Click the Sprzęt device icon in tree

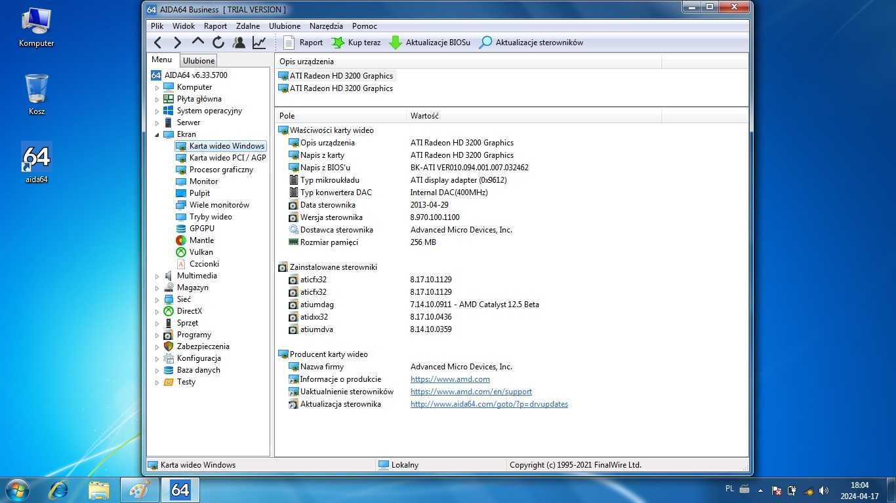point(169,323)
